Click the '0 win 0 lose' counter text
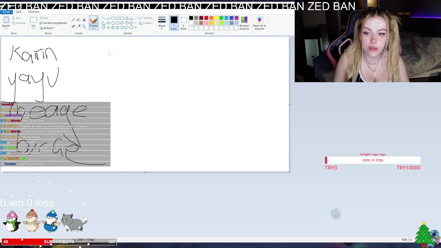This screenshot has width=441, height=248. (27, 203)
